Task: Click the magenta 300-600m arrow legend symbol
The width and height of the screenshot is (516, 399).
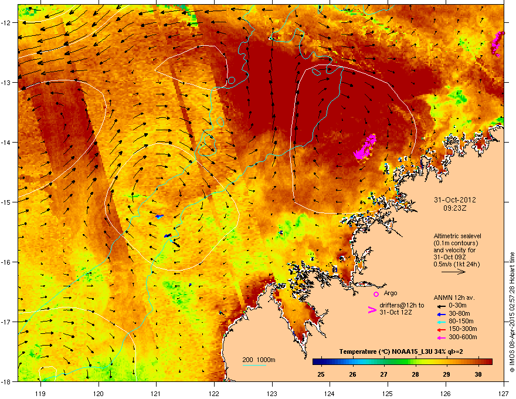Action: coord(441,338)
